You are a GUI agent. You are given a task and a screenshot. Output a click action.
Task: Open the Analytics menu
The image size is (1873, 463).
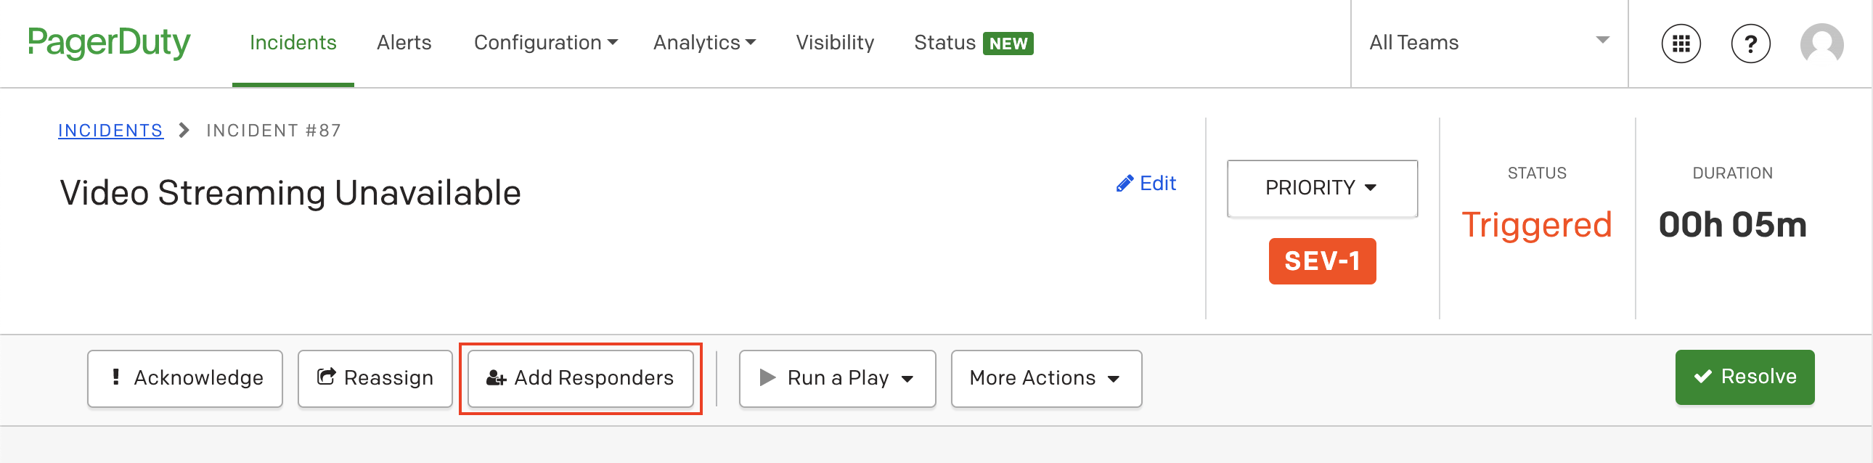point(704,43)
